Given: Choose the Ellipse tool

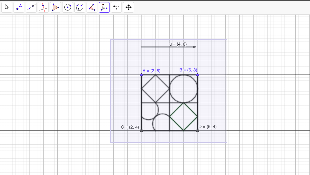Looking at the screenshot, I should [80, 7].
